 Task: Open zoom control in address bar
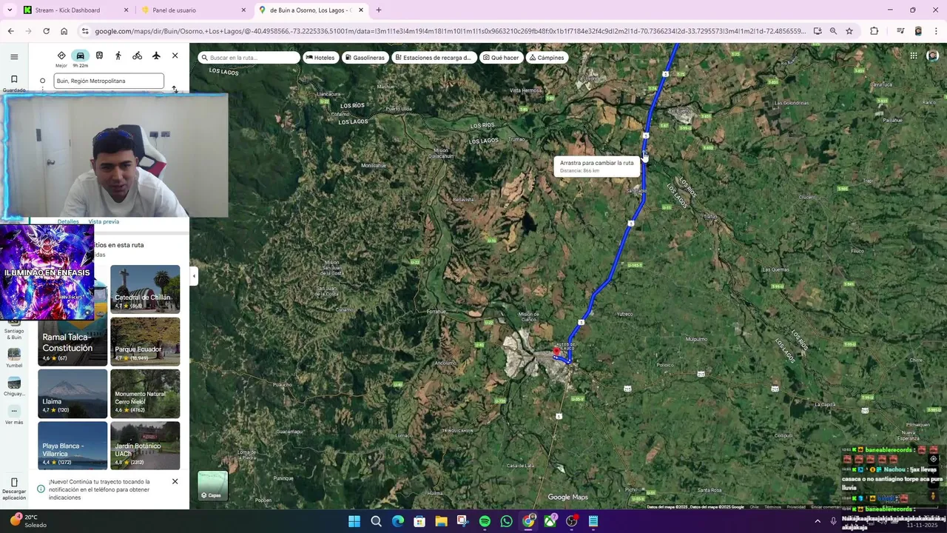[833, 31]
